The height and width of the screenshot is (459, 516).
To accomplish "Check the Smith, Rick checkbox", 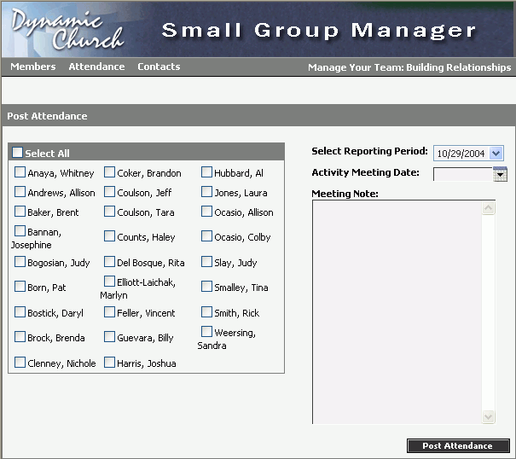I will (207, 312).
